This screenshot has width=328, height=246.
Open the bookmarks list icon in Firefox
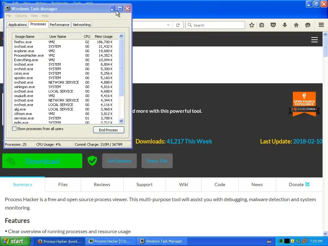click(x=262, y=25)
